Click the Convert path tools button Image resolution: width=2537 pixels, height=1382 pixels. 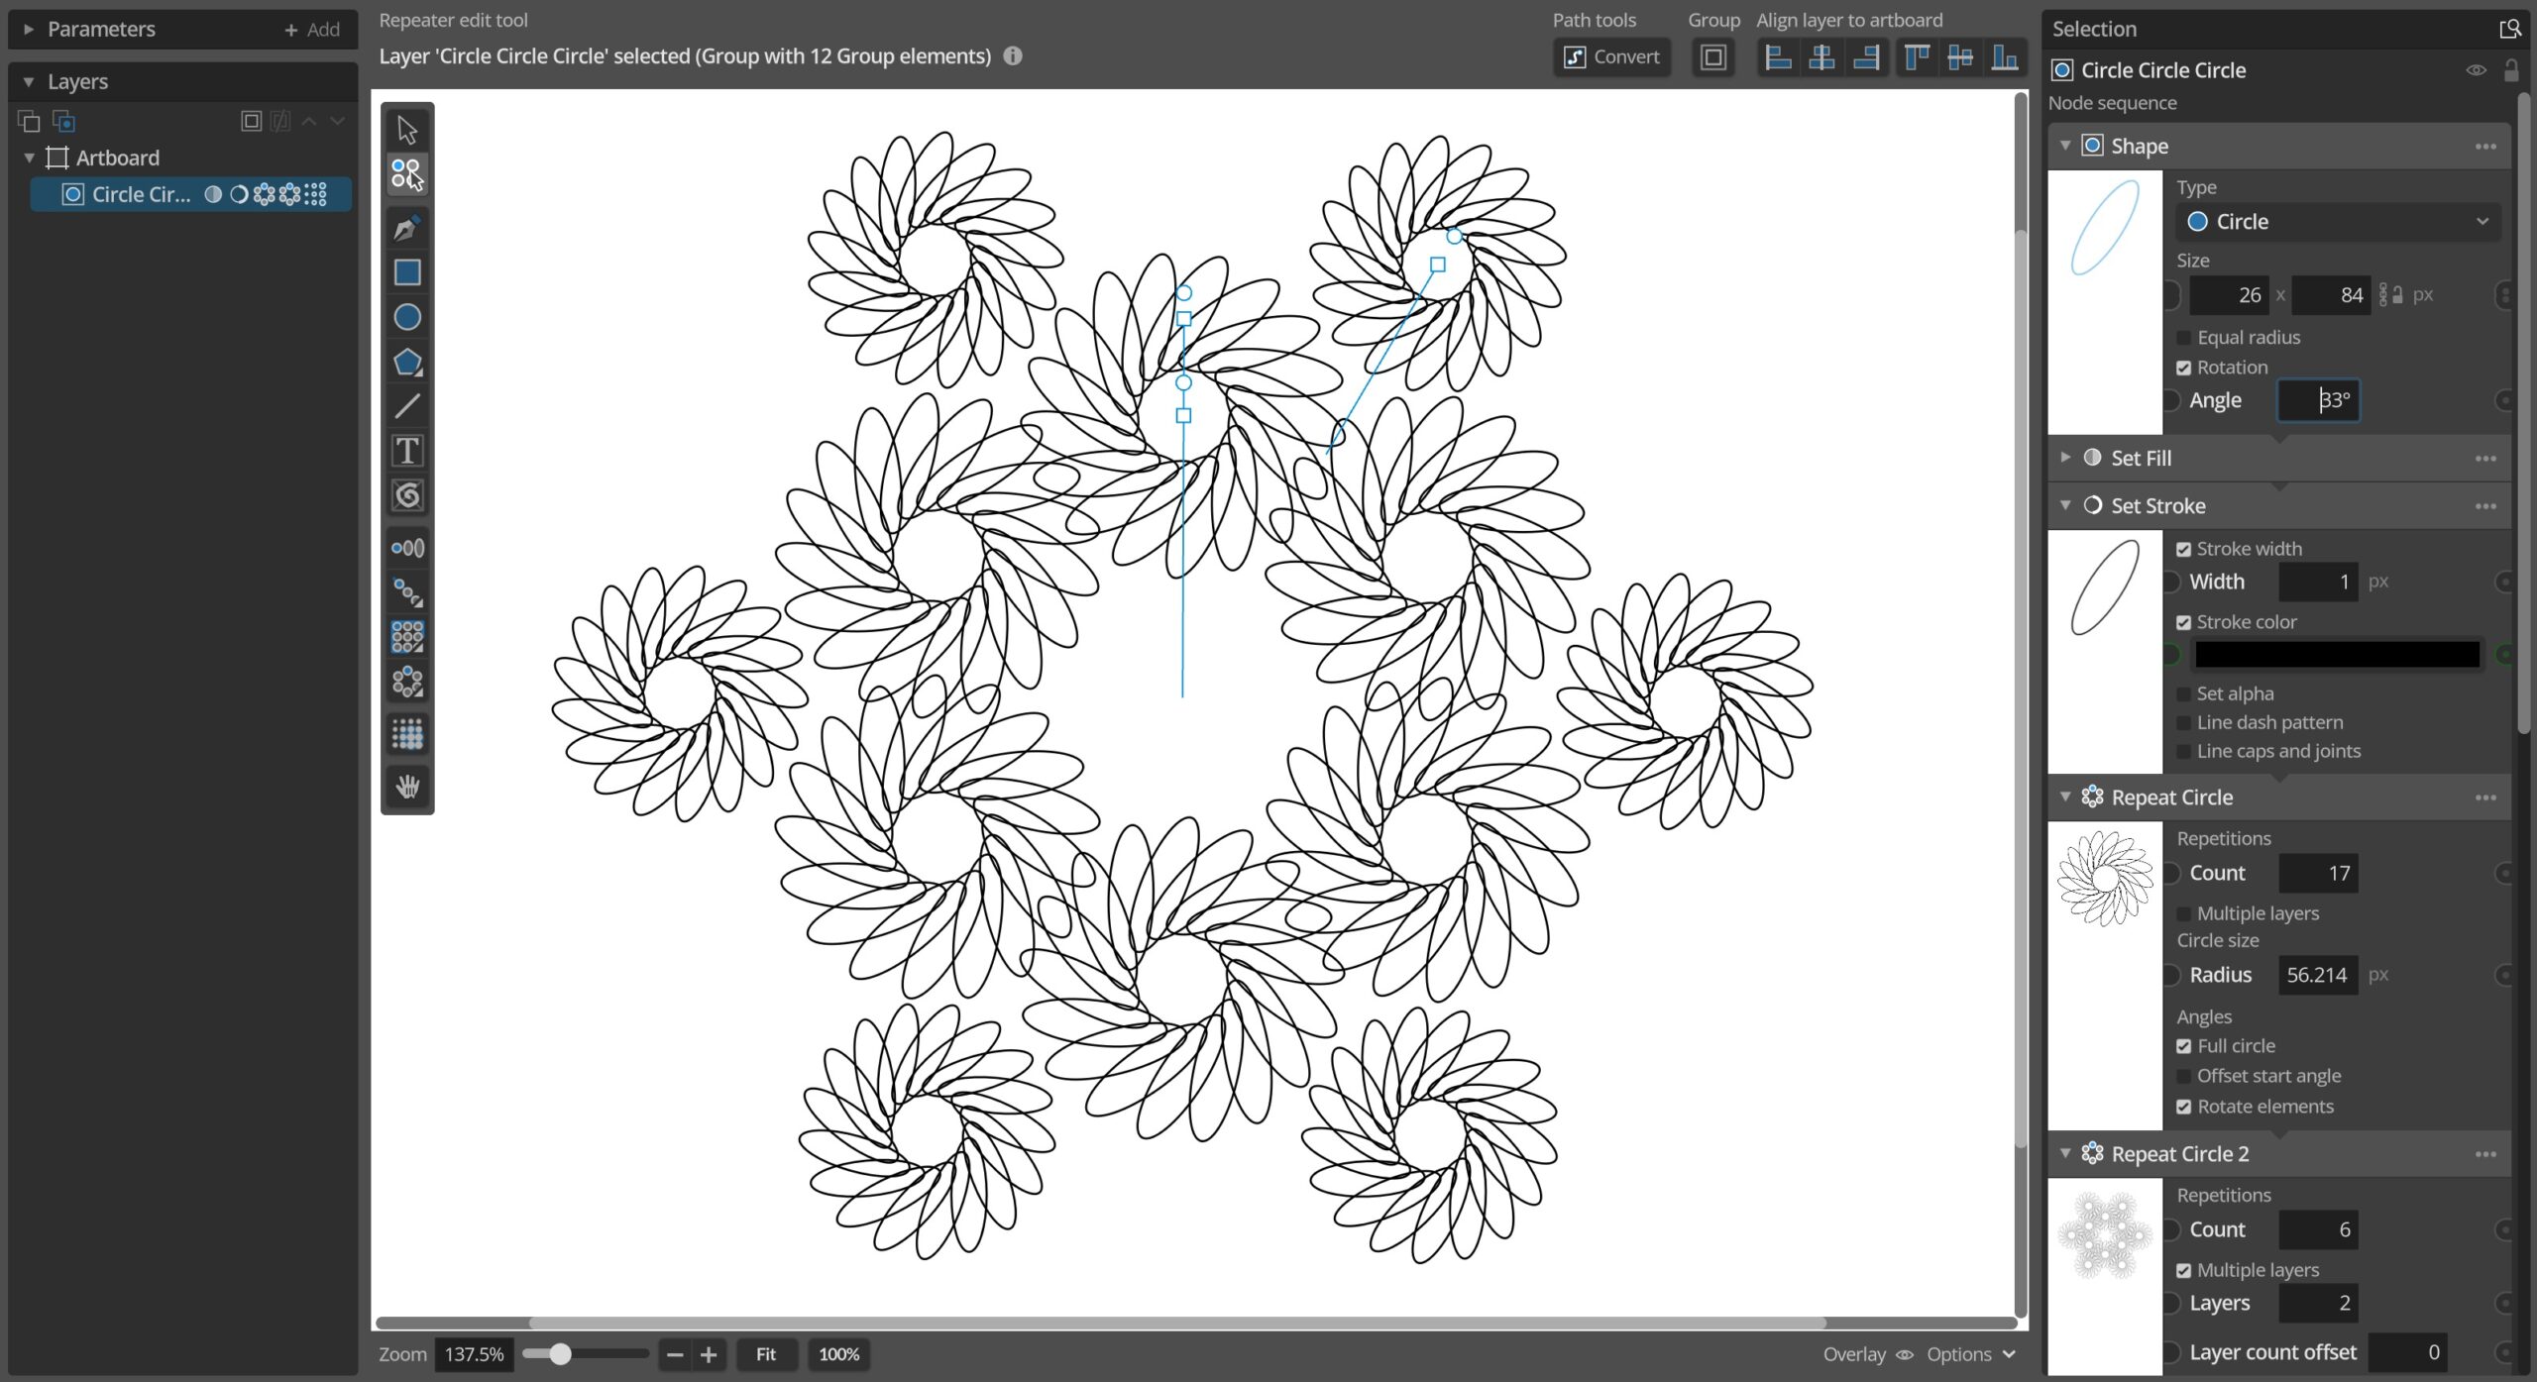[x=1611, y=57]
